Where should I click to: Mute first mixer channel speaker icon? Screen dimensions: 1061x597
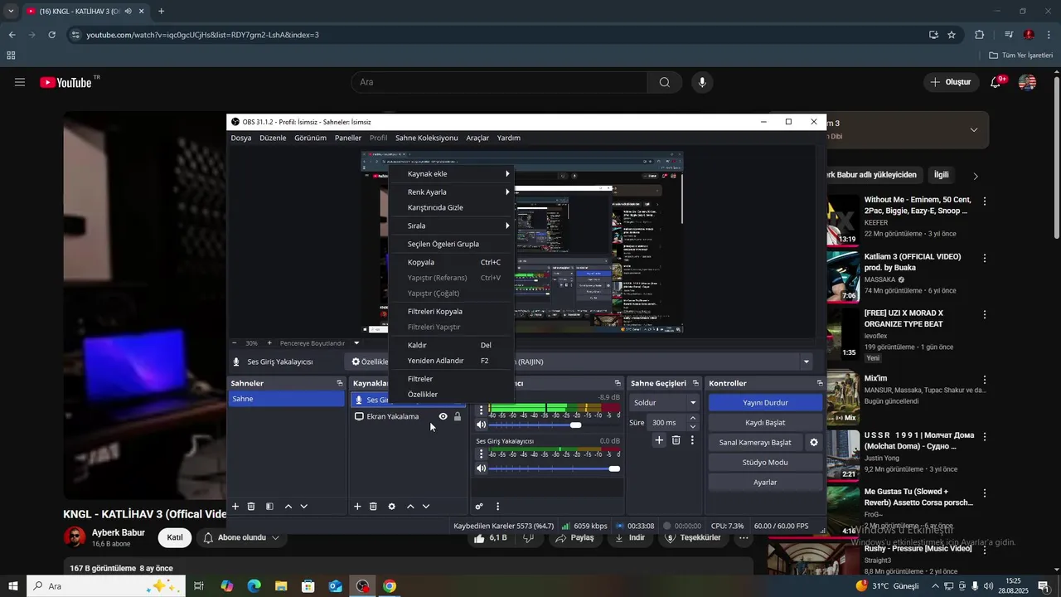point(481,425)
